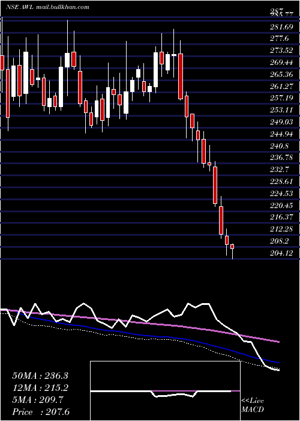This screenshot has height=421, width=300.
Task: Select the 216.37 price axis label
Action: (281, 217)
